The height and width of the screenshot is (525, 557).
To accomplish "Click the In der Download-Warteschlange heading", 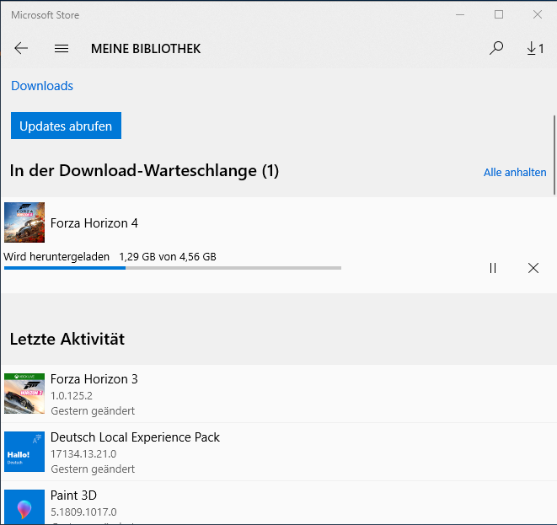I will [x=144, y=171].
